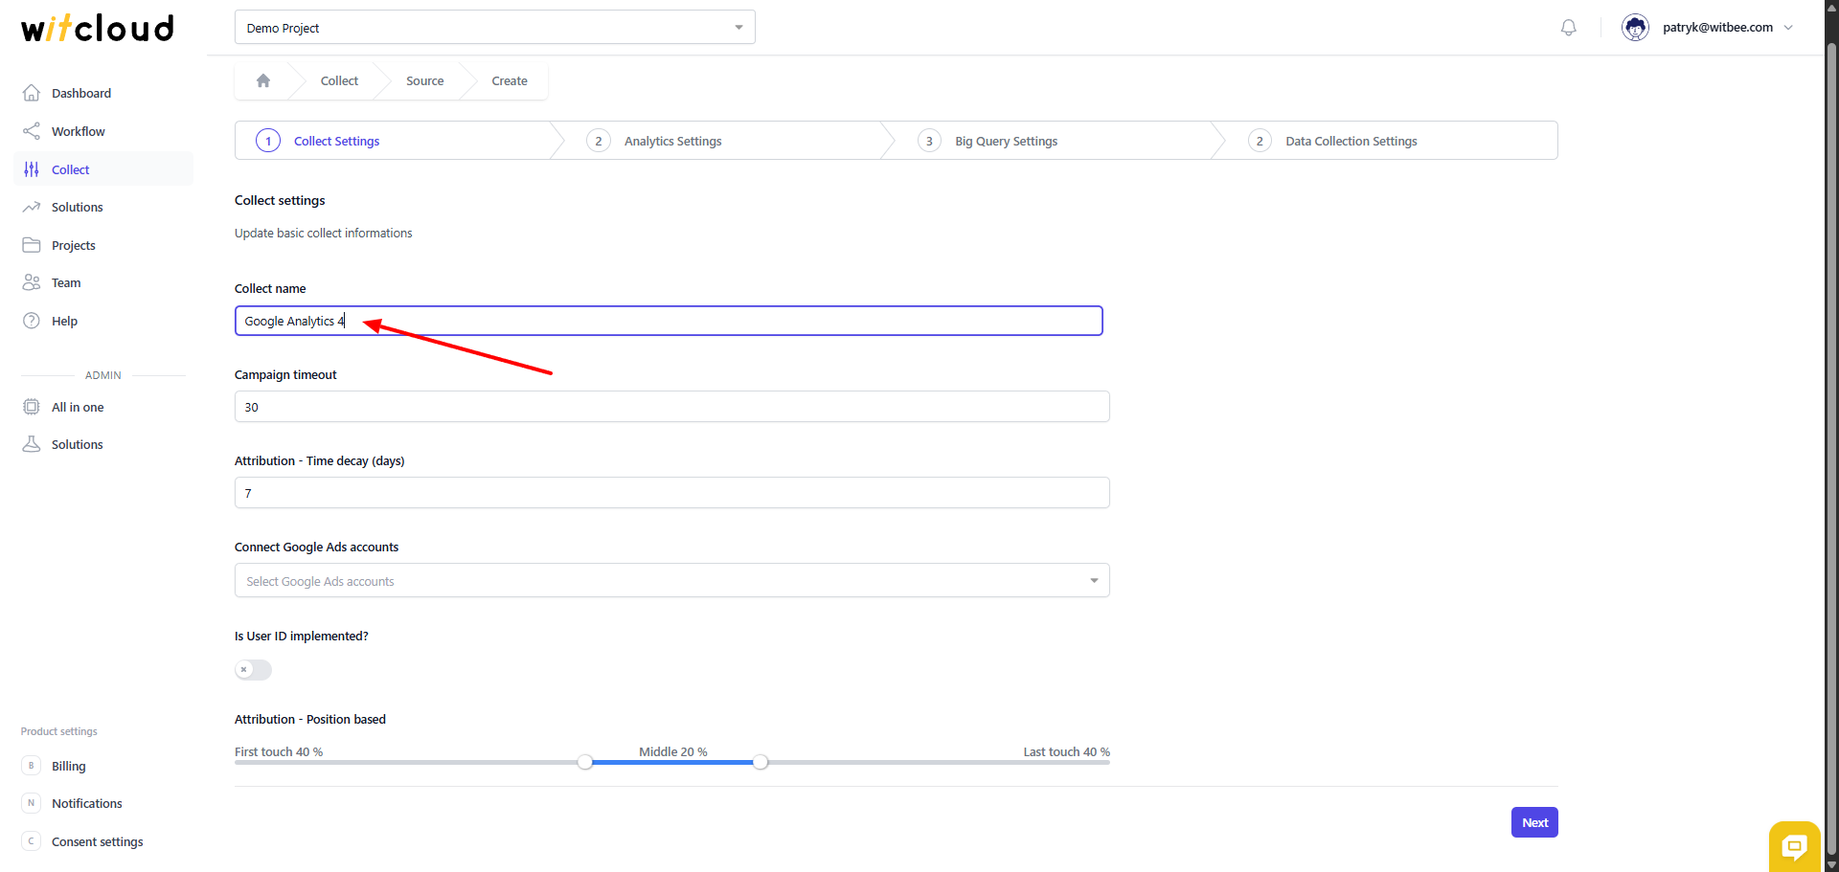The image size is (1839, 872).
Task: Open notifications bell icon
Action: click(1568, 28)
